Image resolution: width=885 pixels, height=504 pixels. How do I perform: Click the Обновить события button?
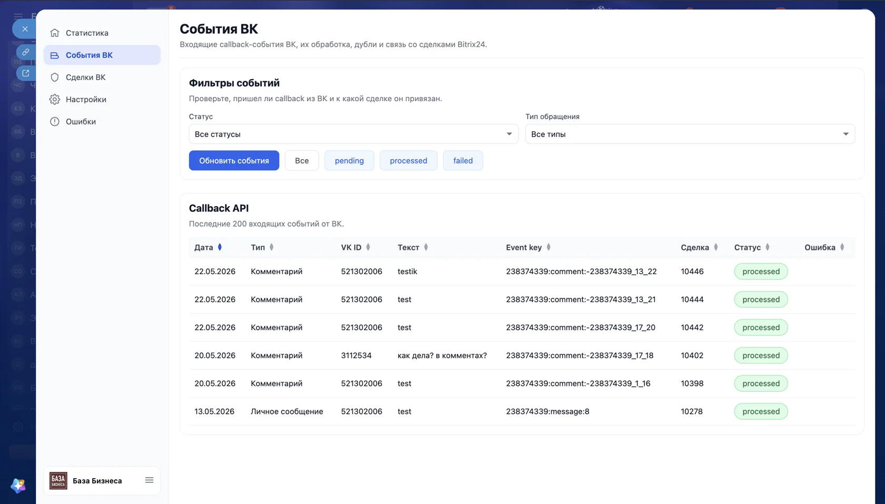(x=234, y=160)
